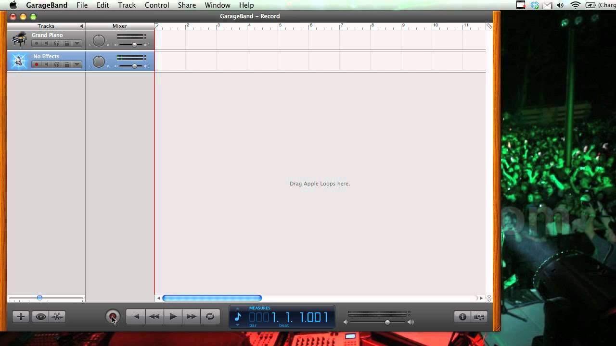Open the loop browser with eye icon
The height and width of the screenshot is (346, 616).
tap(41, 317)
